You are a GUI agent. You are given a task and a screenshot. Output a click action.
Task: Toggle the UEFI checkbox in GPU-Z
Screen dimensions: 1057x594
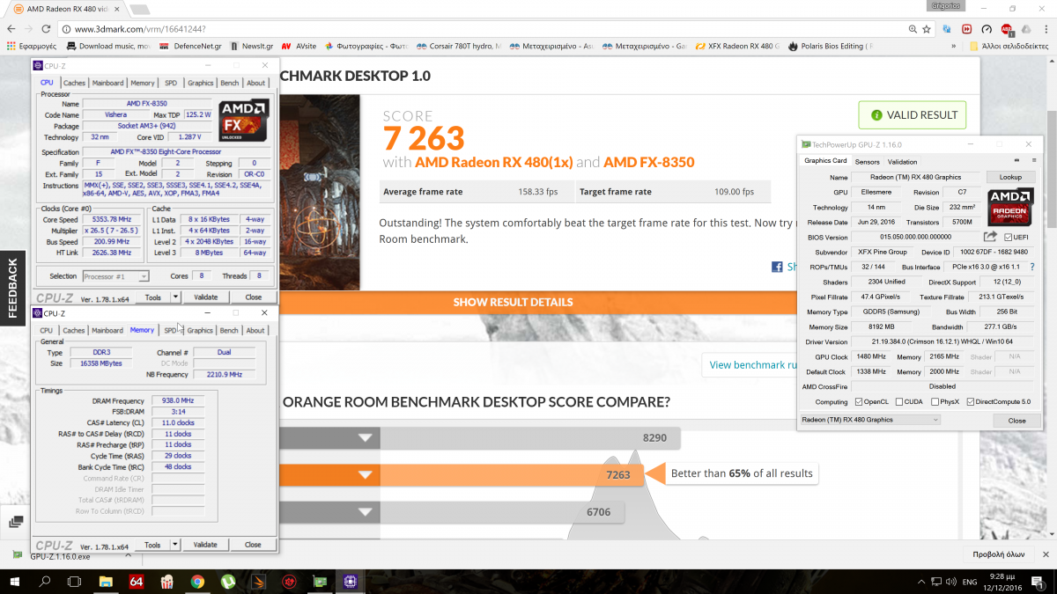1009,237
